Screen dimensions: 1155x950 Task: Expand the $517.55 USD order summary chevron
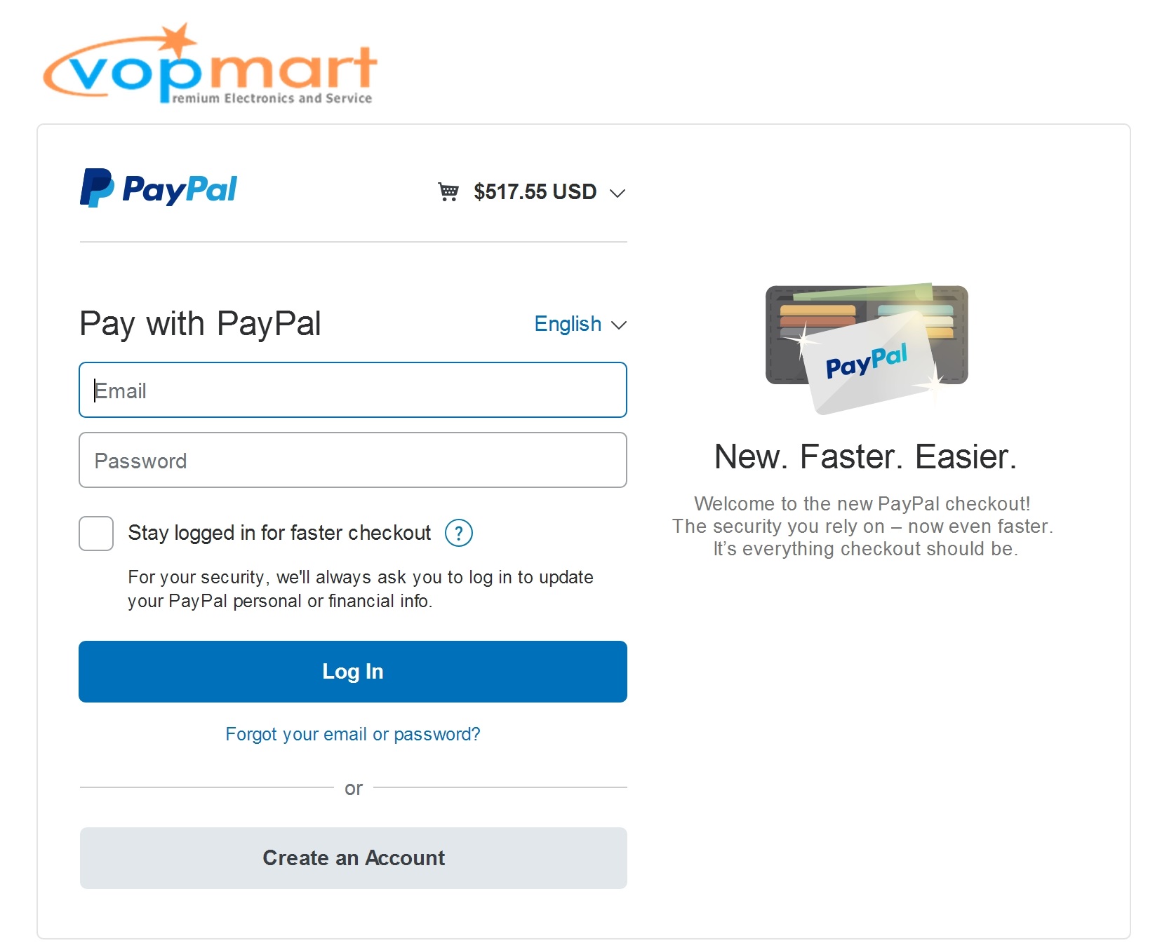coord(617,193)
